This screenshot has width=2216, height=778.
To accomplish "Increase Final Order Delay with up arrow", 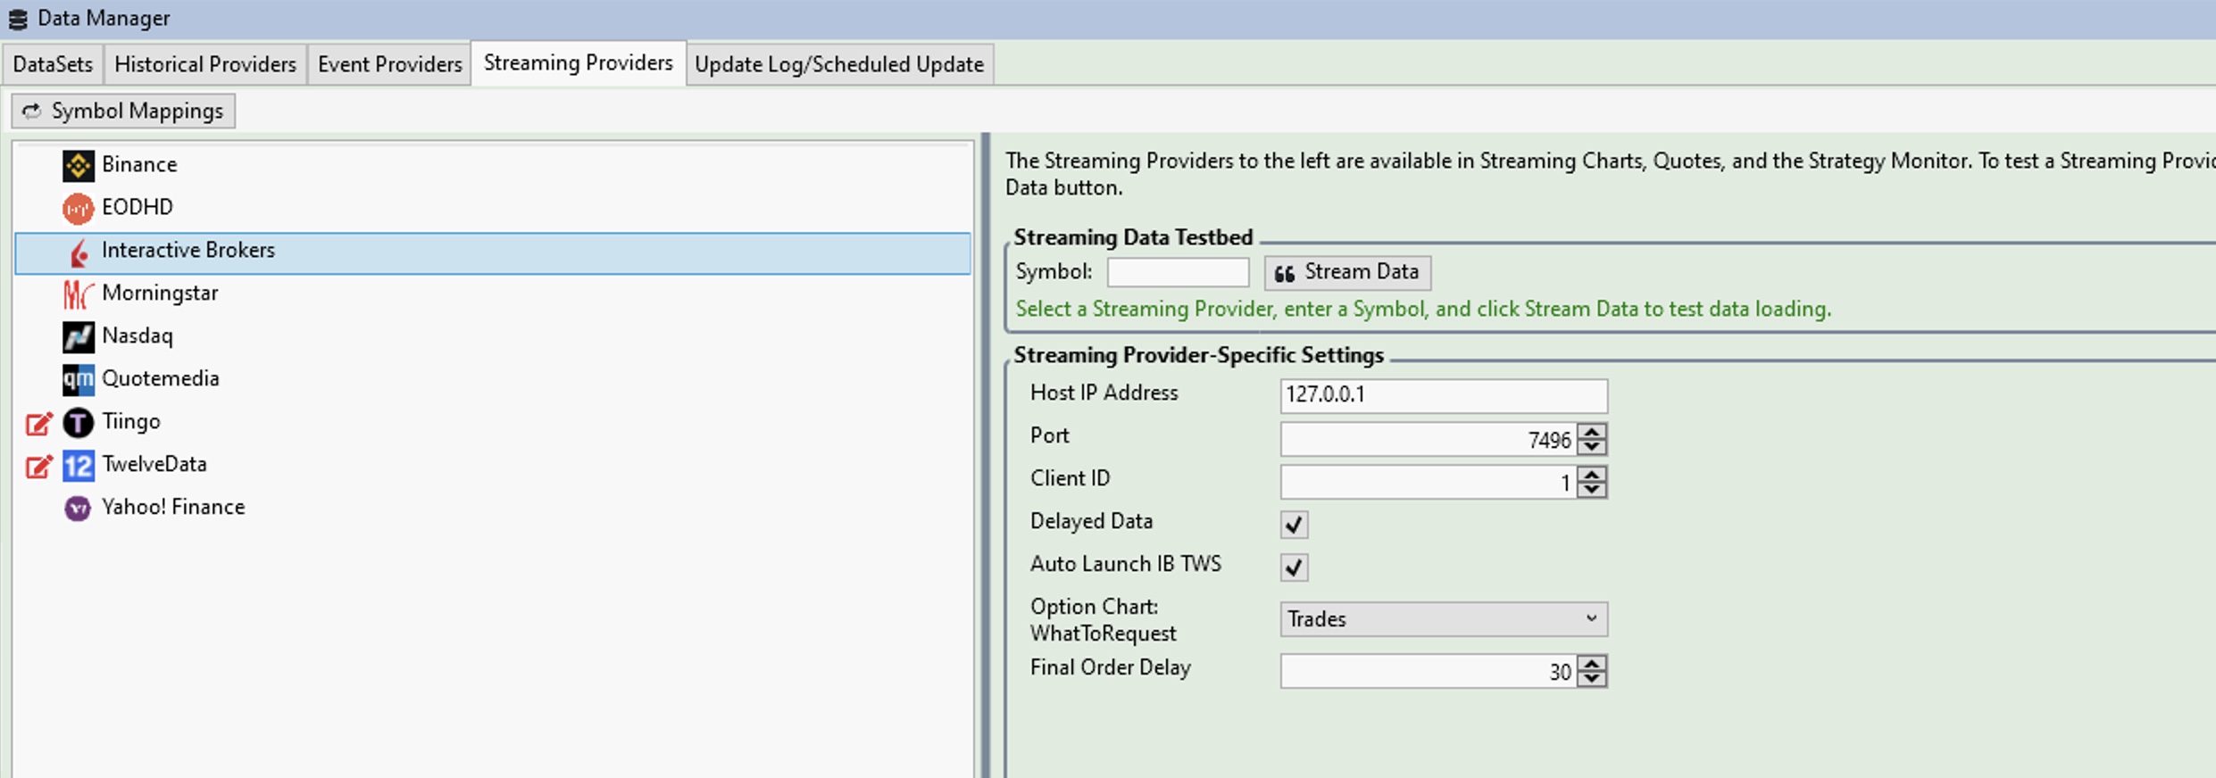I will (x=1592, y=664).
